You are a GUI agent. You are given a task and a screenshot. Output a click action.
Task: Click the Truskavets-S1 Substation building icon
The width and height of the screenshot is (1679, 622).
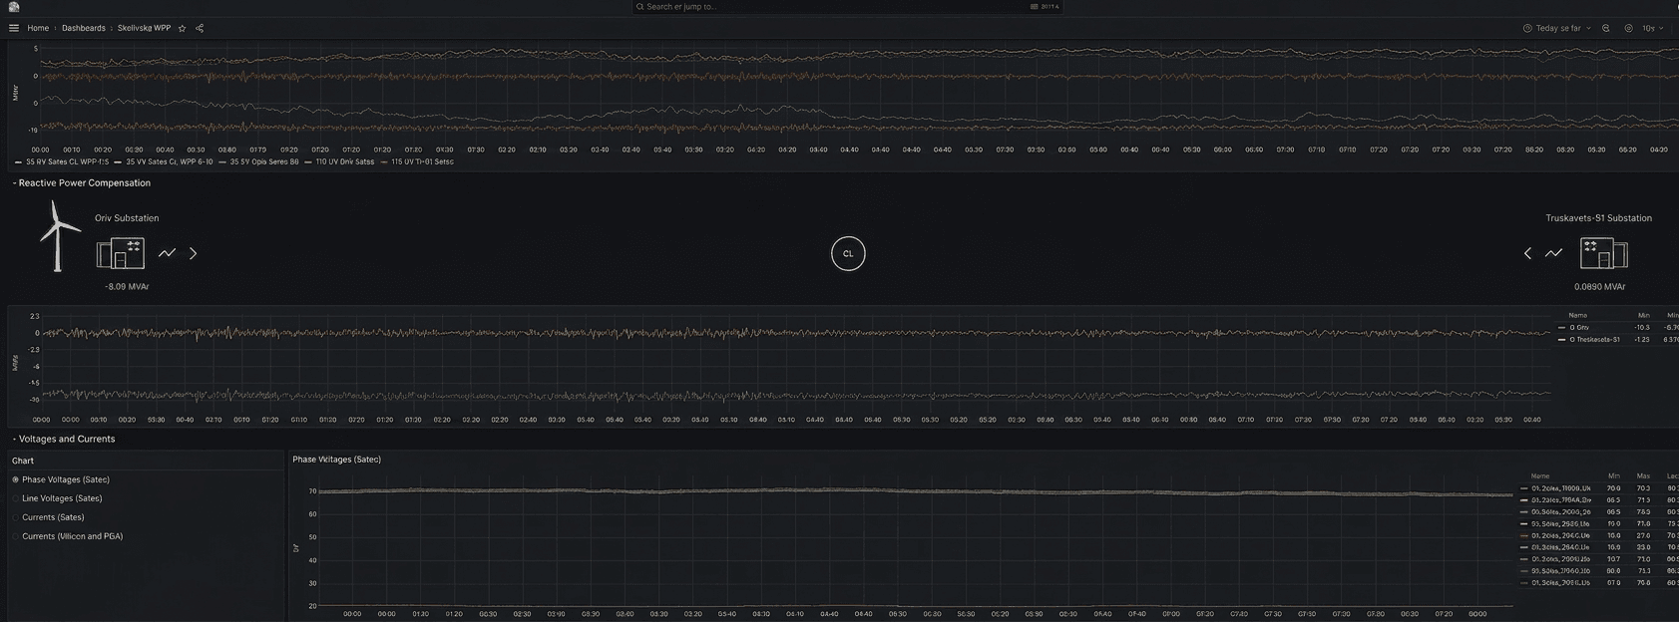tap(1603, 253)
